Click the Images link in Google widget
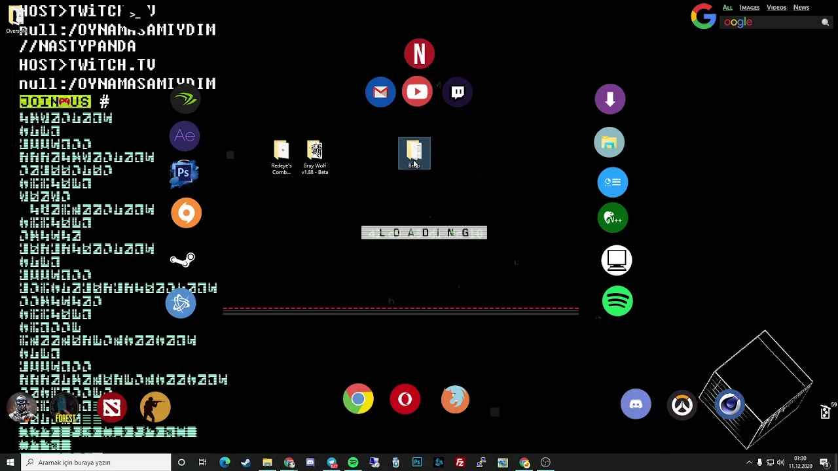The image size is (838, 471). 750,7
